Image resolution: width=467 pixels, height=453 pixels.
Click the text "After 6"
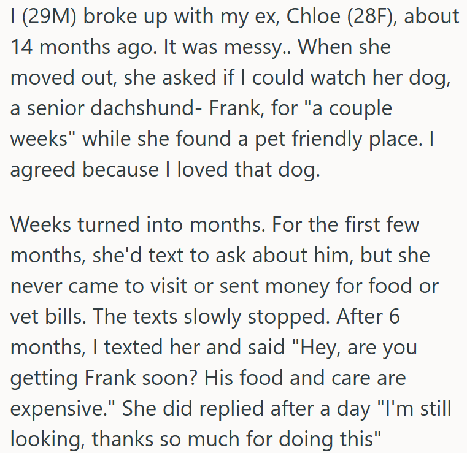pos(368,316)
